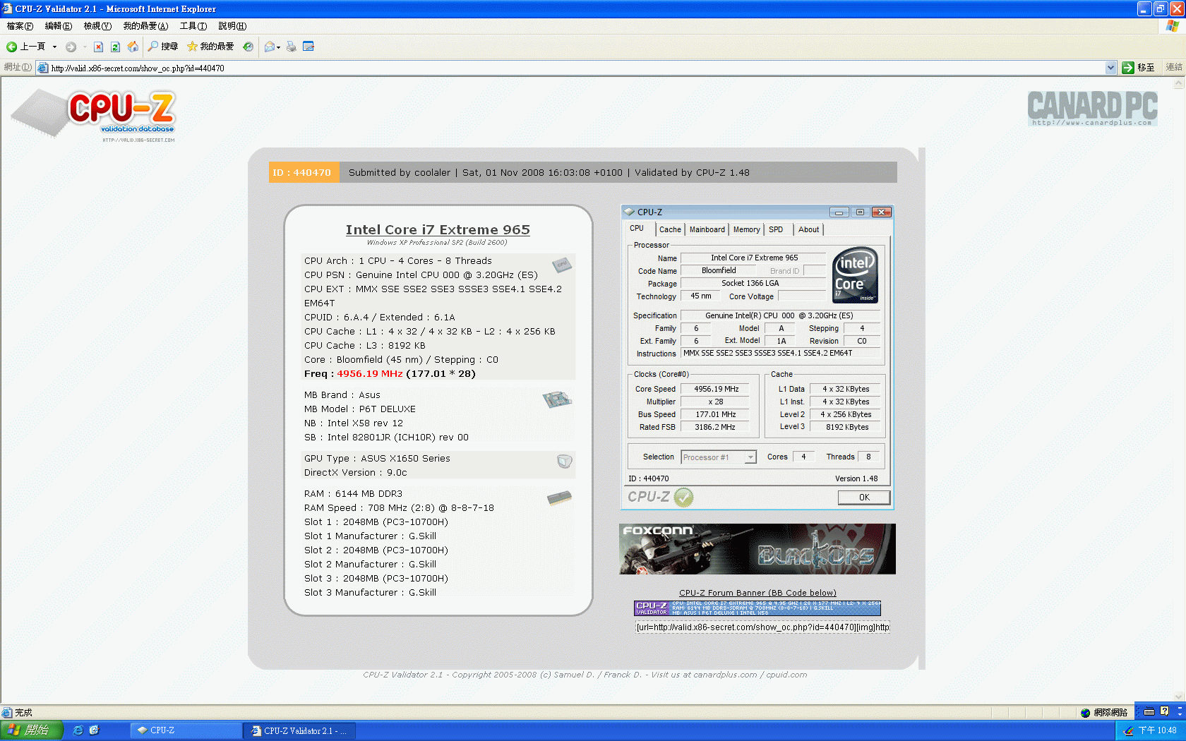Screen dimensions: 1186x741
Task: Click the page vertical scrollbar down arrow
Action: tap(1178, 697)
